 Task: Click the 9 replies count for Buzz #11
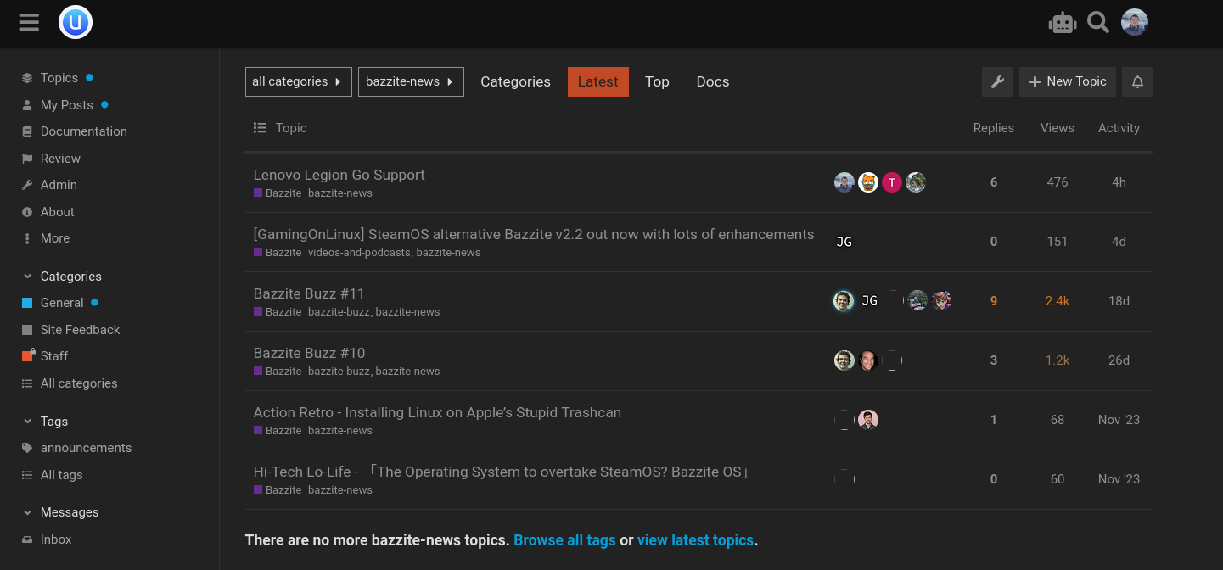click(x=994, y=301)
